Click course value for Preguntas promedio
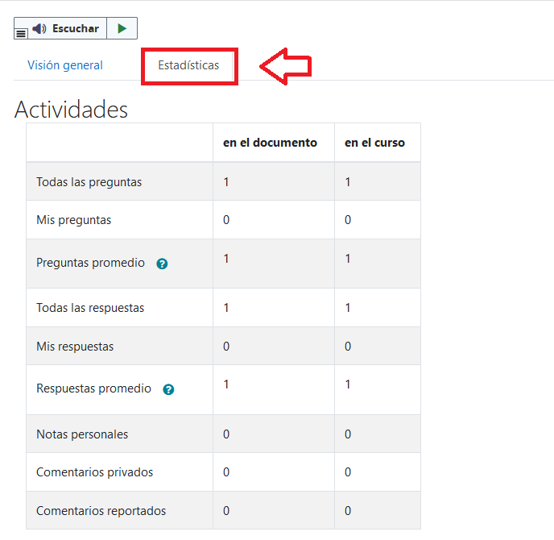The height and width of the screenshot is (540, 554). tap(348, 259)
